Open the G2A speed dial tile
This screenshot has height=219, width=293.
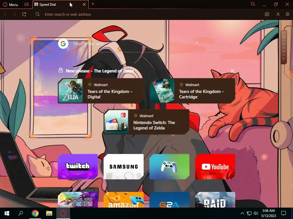tap(169, 200)
